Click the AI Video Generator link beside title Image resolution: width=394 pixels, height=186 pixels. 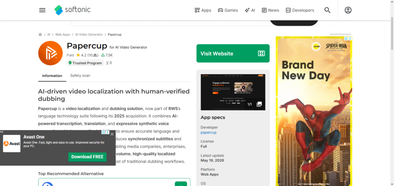(129, 47)
